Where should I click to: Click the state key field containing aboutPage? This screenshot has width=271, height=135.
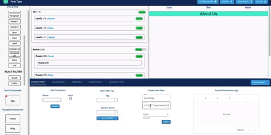(156, 98)
